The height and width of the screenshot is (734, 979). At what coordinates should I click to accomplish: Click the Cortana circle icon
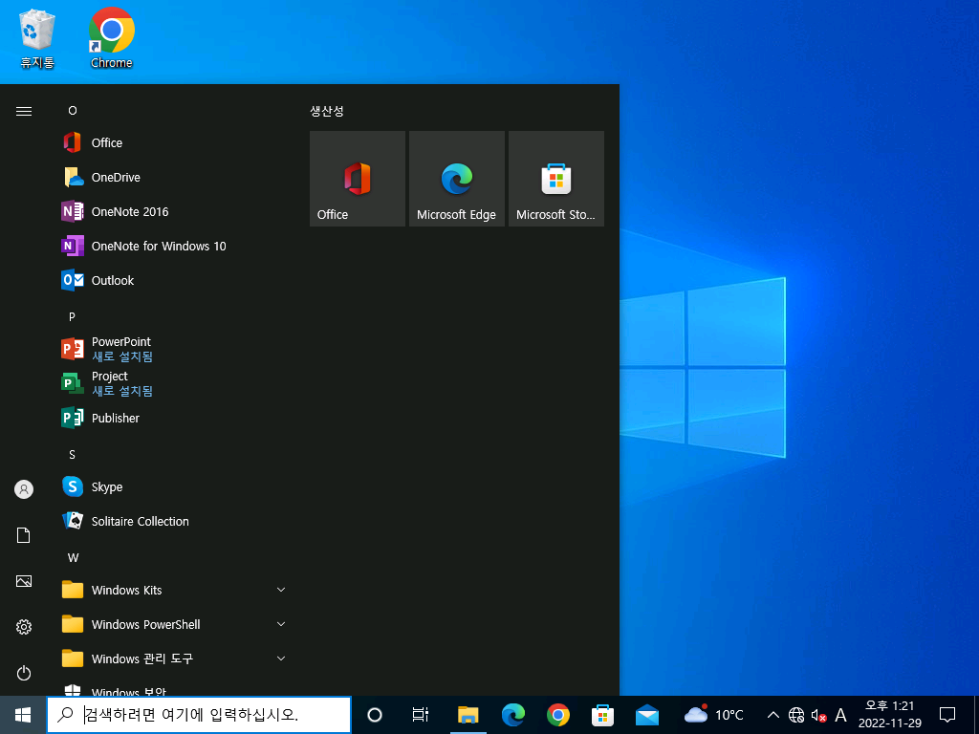tap(375, 715)
